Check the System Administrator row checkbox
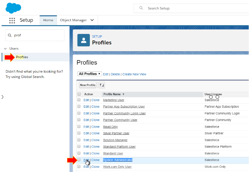 click(x=79, y=160)
